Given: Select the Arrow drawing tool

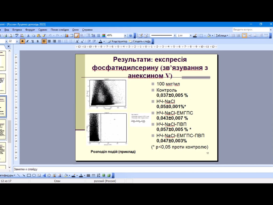Looking at the screenshot, I should [x=24, y=175].
